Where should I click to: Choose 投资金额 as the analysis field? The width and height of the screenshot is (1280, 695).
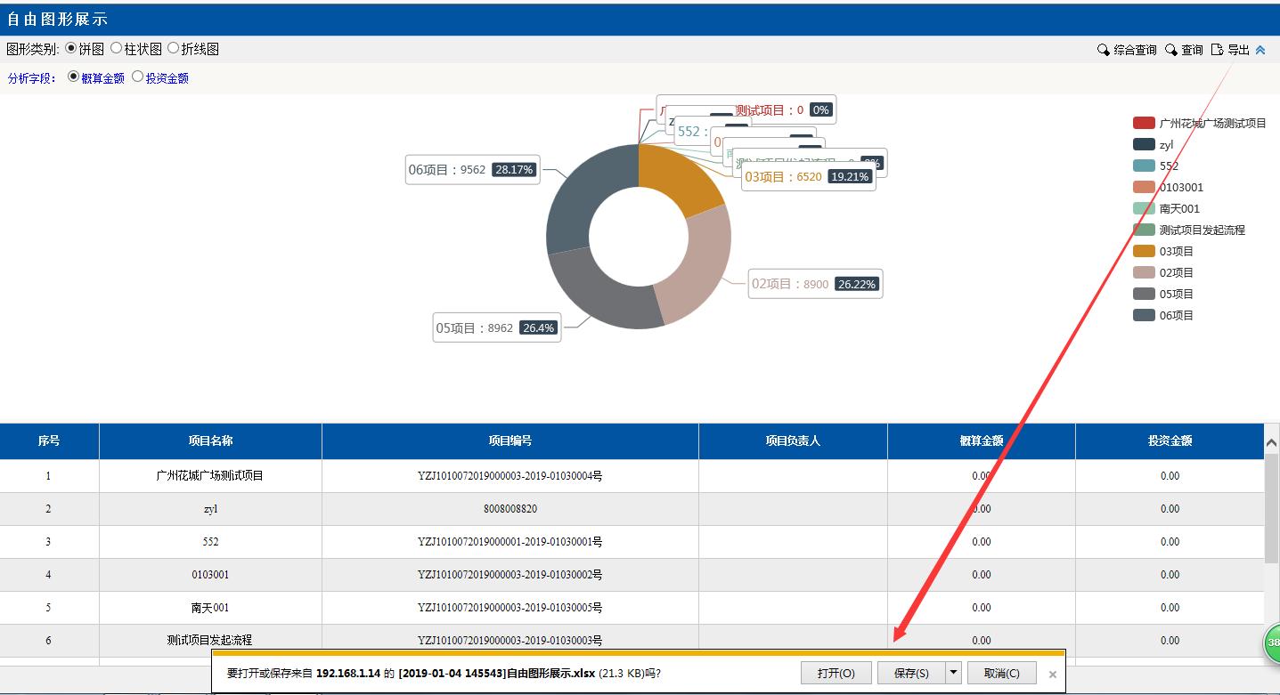pyautogui.click(x=138, y=77)
